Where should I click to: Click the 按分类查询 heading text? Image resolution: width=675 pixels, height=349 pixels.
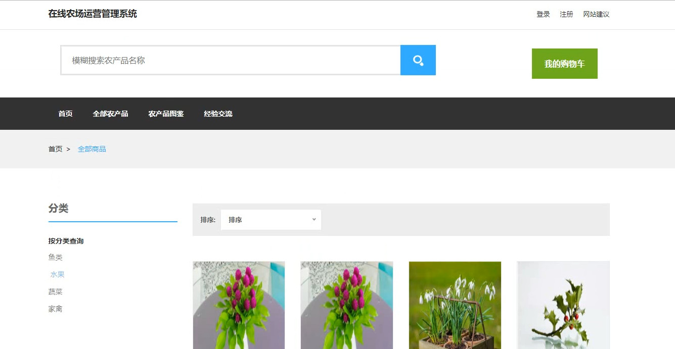tap(66, 241)
